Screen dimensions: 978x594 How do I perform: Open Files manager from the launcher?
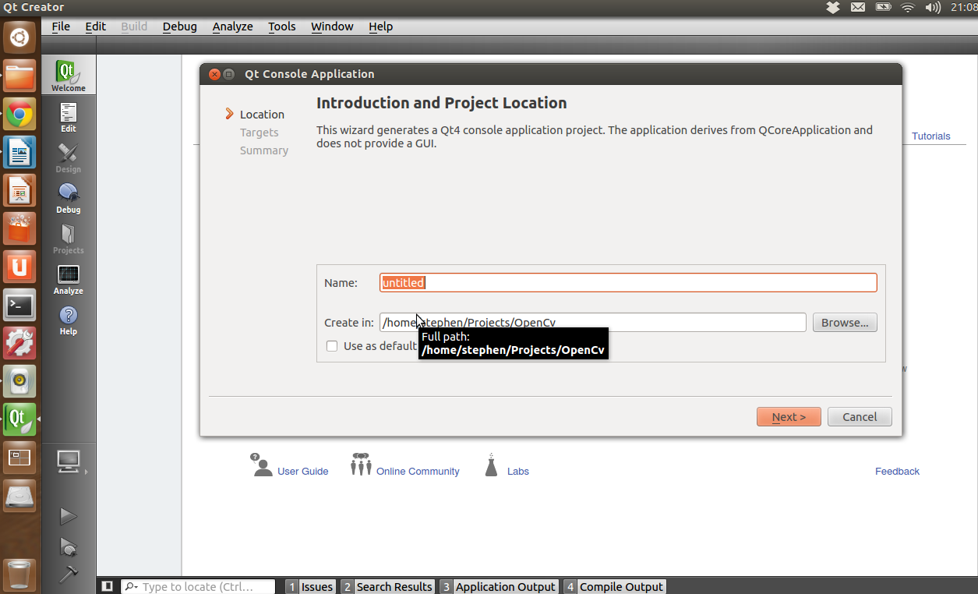click(x=19, y=76)
